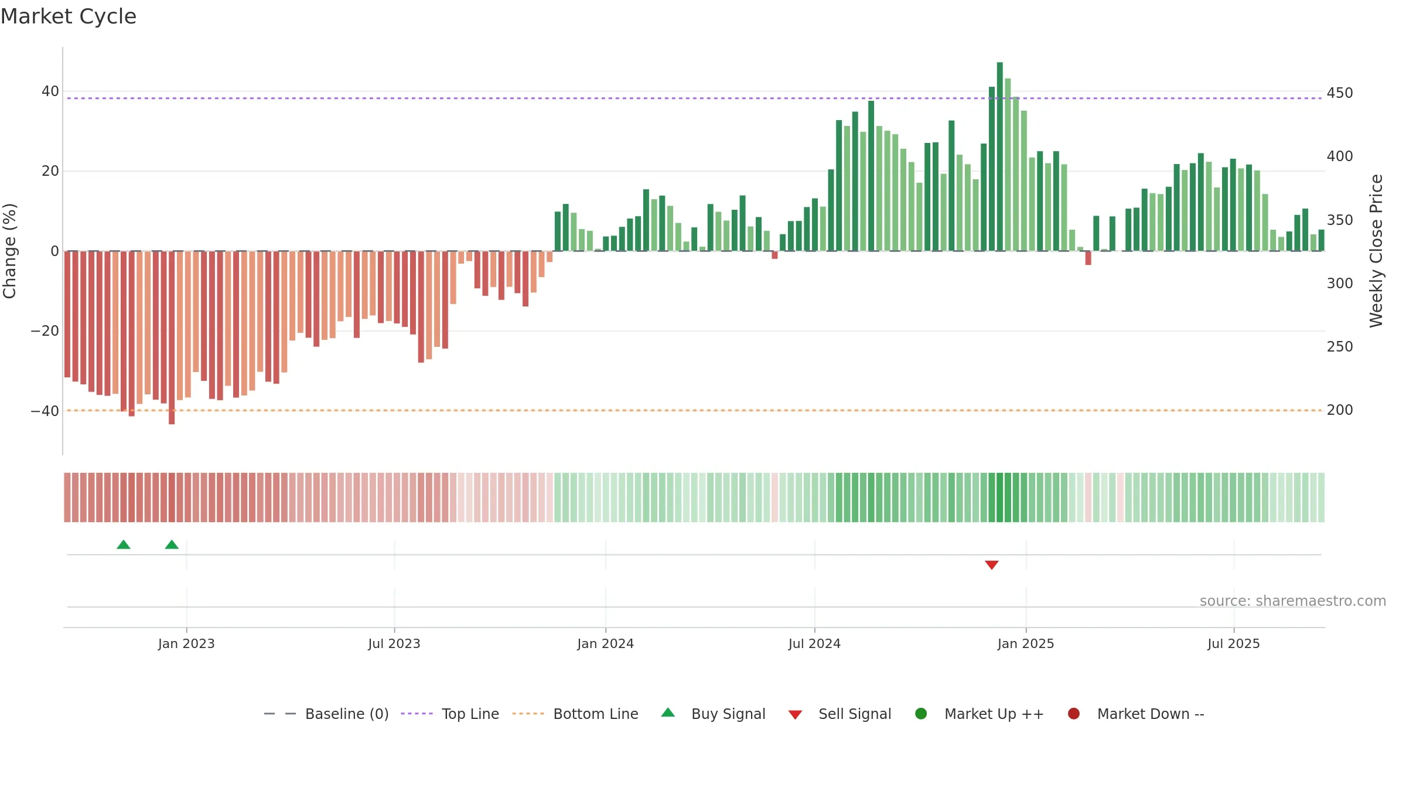1406x791 pixels.
Task: Click the Market Cycle chart title
Action: coord(69,16)
